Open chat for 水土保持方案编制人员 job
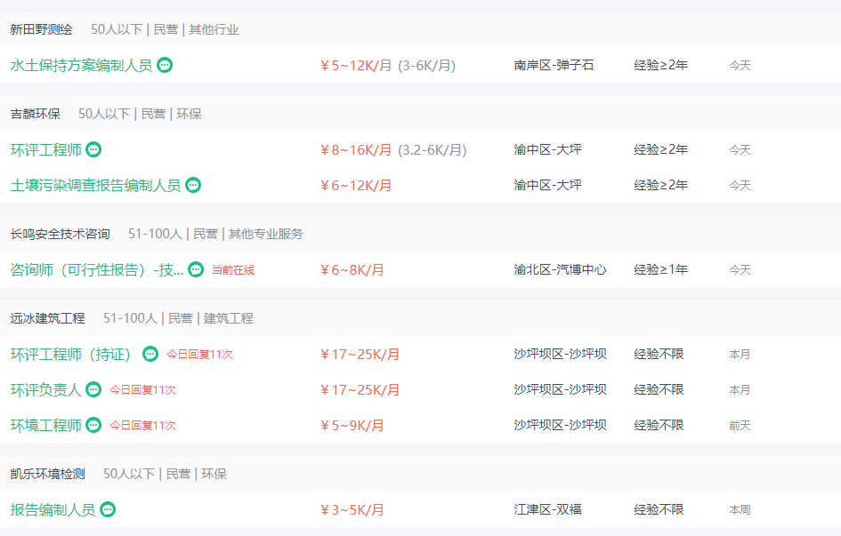This screenshot has width=841, height=536. [x=165, y=65]
